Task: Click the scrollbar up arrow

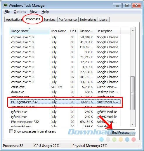Action: click(133, 30)
